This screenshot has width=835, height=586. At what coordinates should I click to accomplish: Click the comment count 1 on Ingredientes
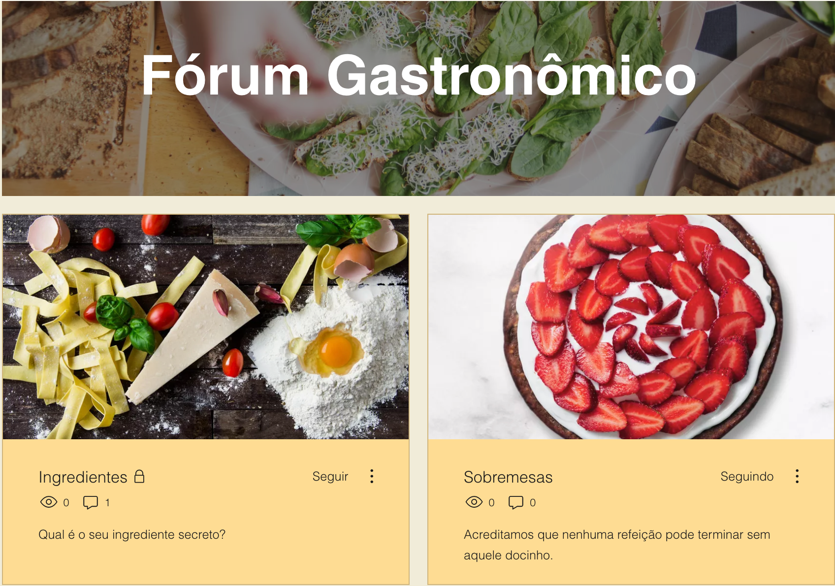pos(107,503)
